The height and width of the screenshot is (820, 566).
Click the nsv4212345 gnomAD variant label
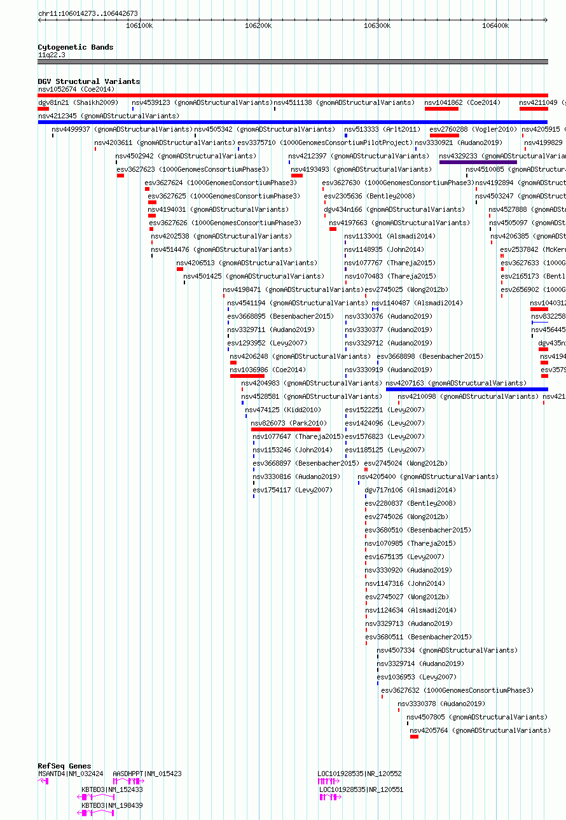point(109,116)
